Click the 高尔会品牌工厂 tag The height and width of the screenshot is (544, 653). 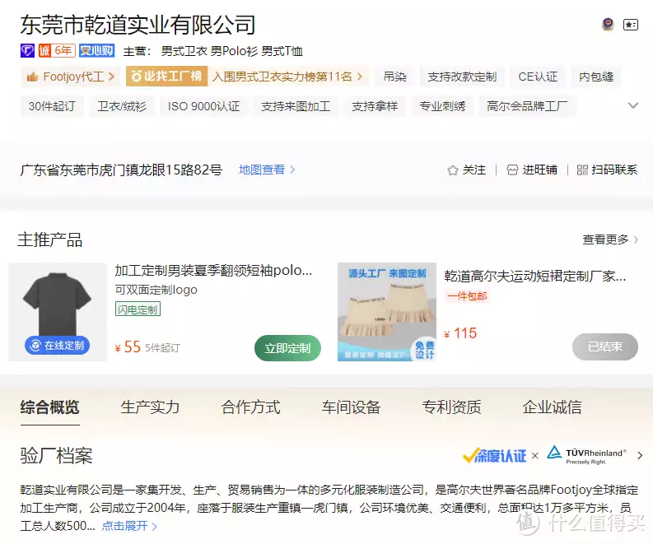(527, 106)
